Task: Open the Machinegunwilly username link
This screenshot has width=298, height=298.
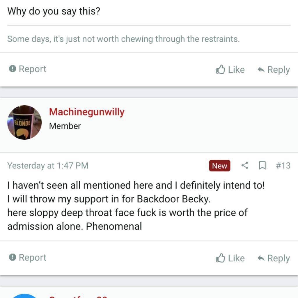Action: click(x=87, y=112)
